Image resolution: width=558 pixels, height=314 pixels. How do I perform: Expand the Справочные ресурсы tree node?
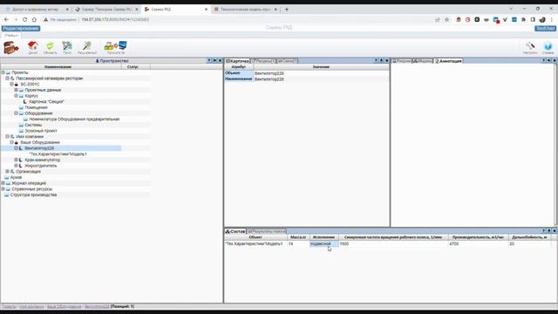pyautogui.click(x=3, y=188)
